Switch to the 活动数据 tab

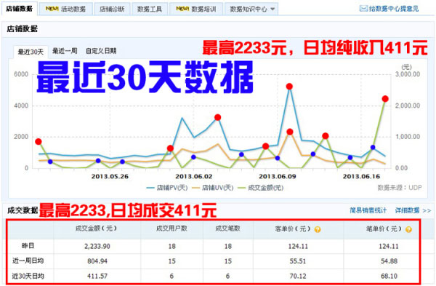[x=65, y=9]
